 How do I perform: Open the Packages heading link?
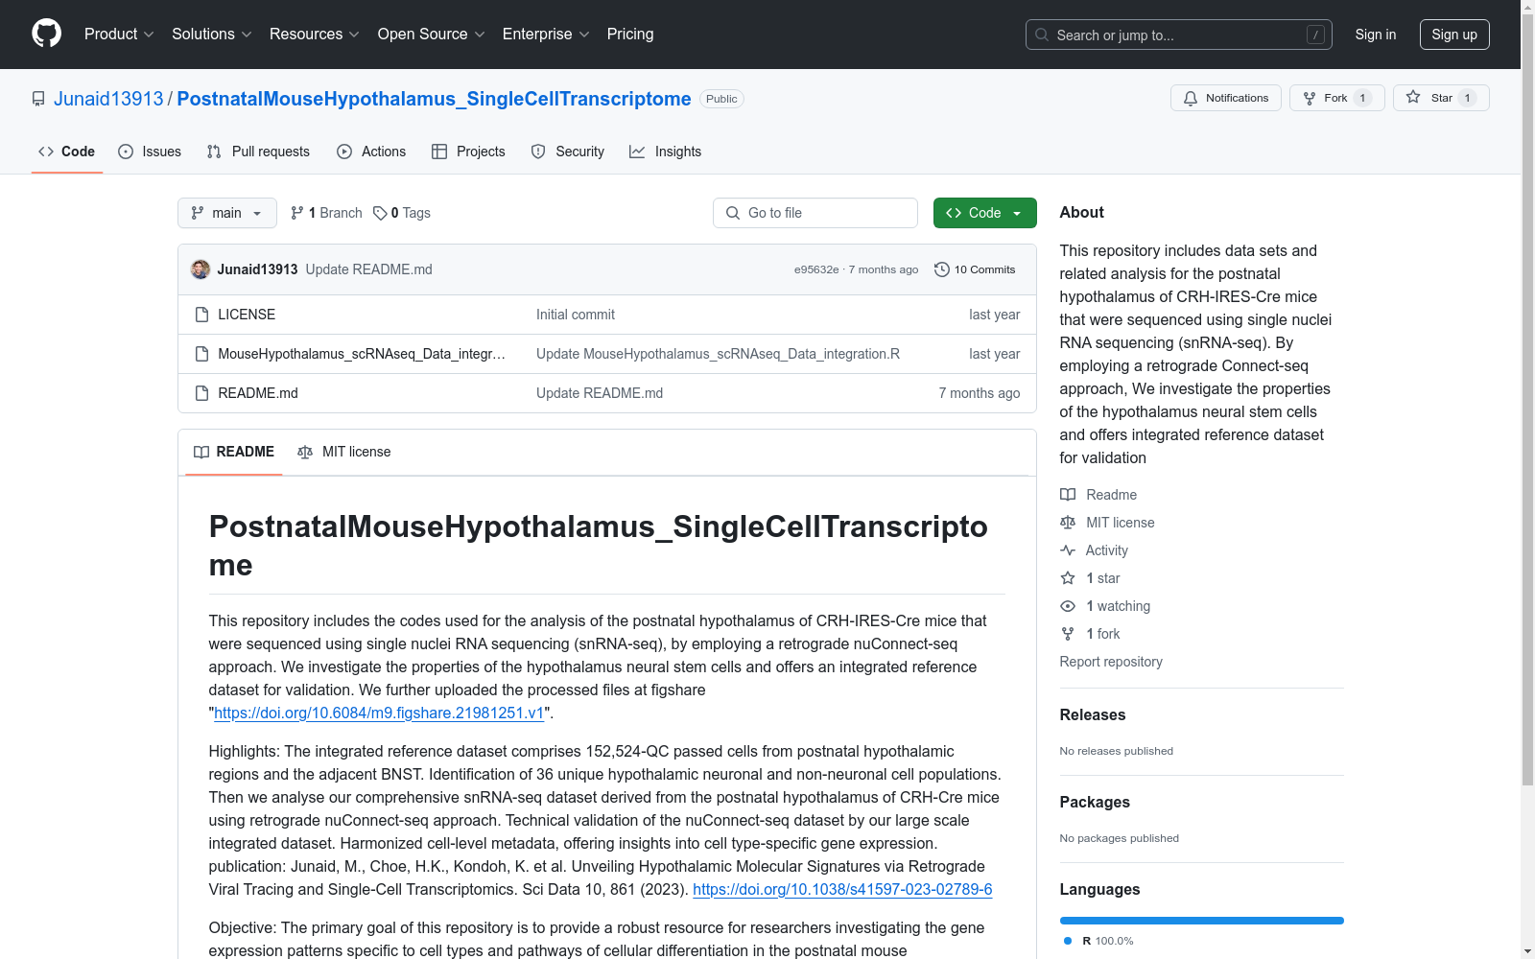coord(1095,802)
